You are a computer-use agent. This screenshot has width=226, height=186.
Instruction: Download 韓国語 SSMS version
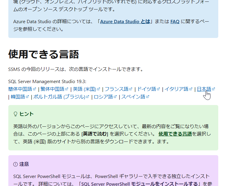pos(18,97)
